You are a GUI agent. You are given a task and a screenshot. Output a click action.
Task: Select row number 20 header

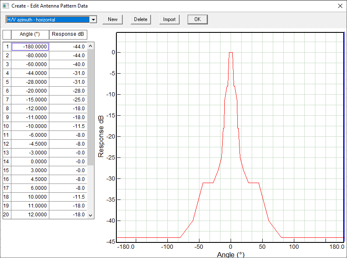[x=7, y=215]
